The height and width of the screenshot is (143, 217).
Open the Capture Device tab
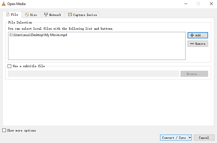click(x=83, y=15)
